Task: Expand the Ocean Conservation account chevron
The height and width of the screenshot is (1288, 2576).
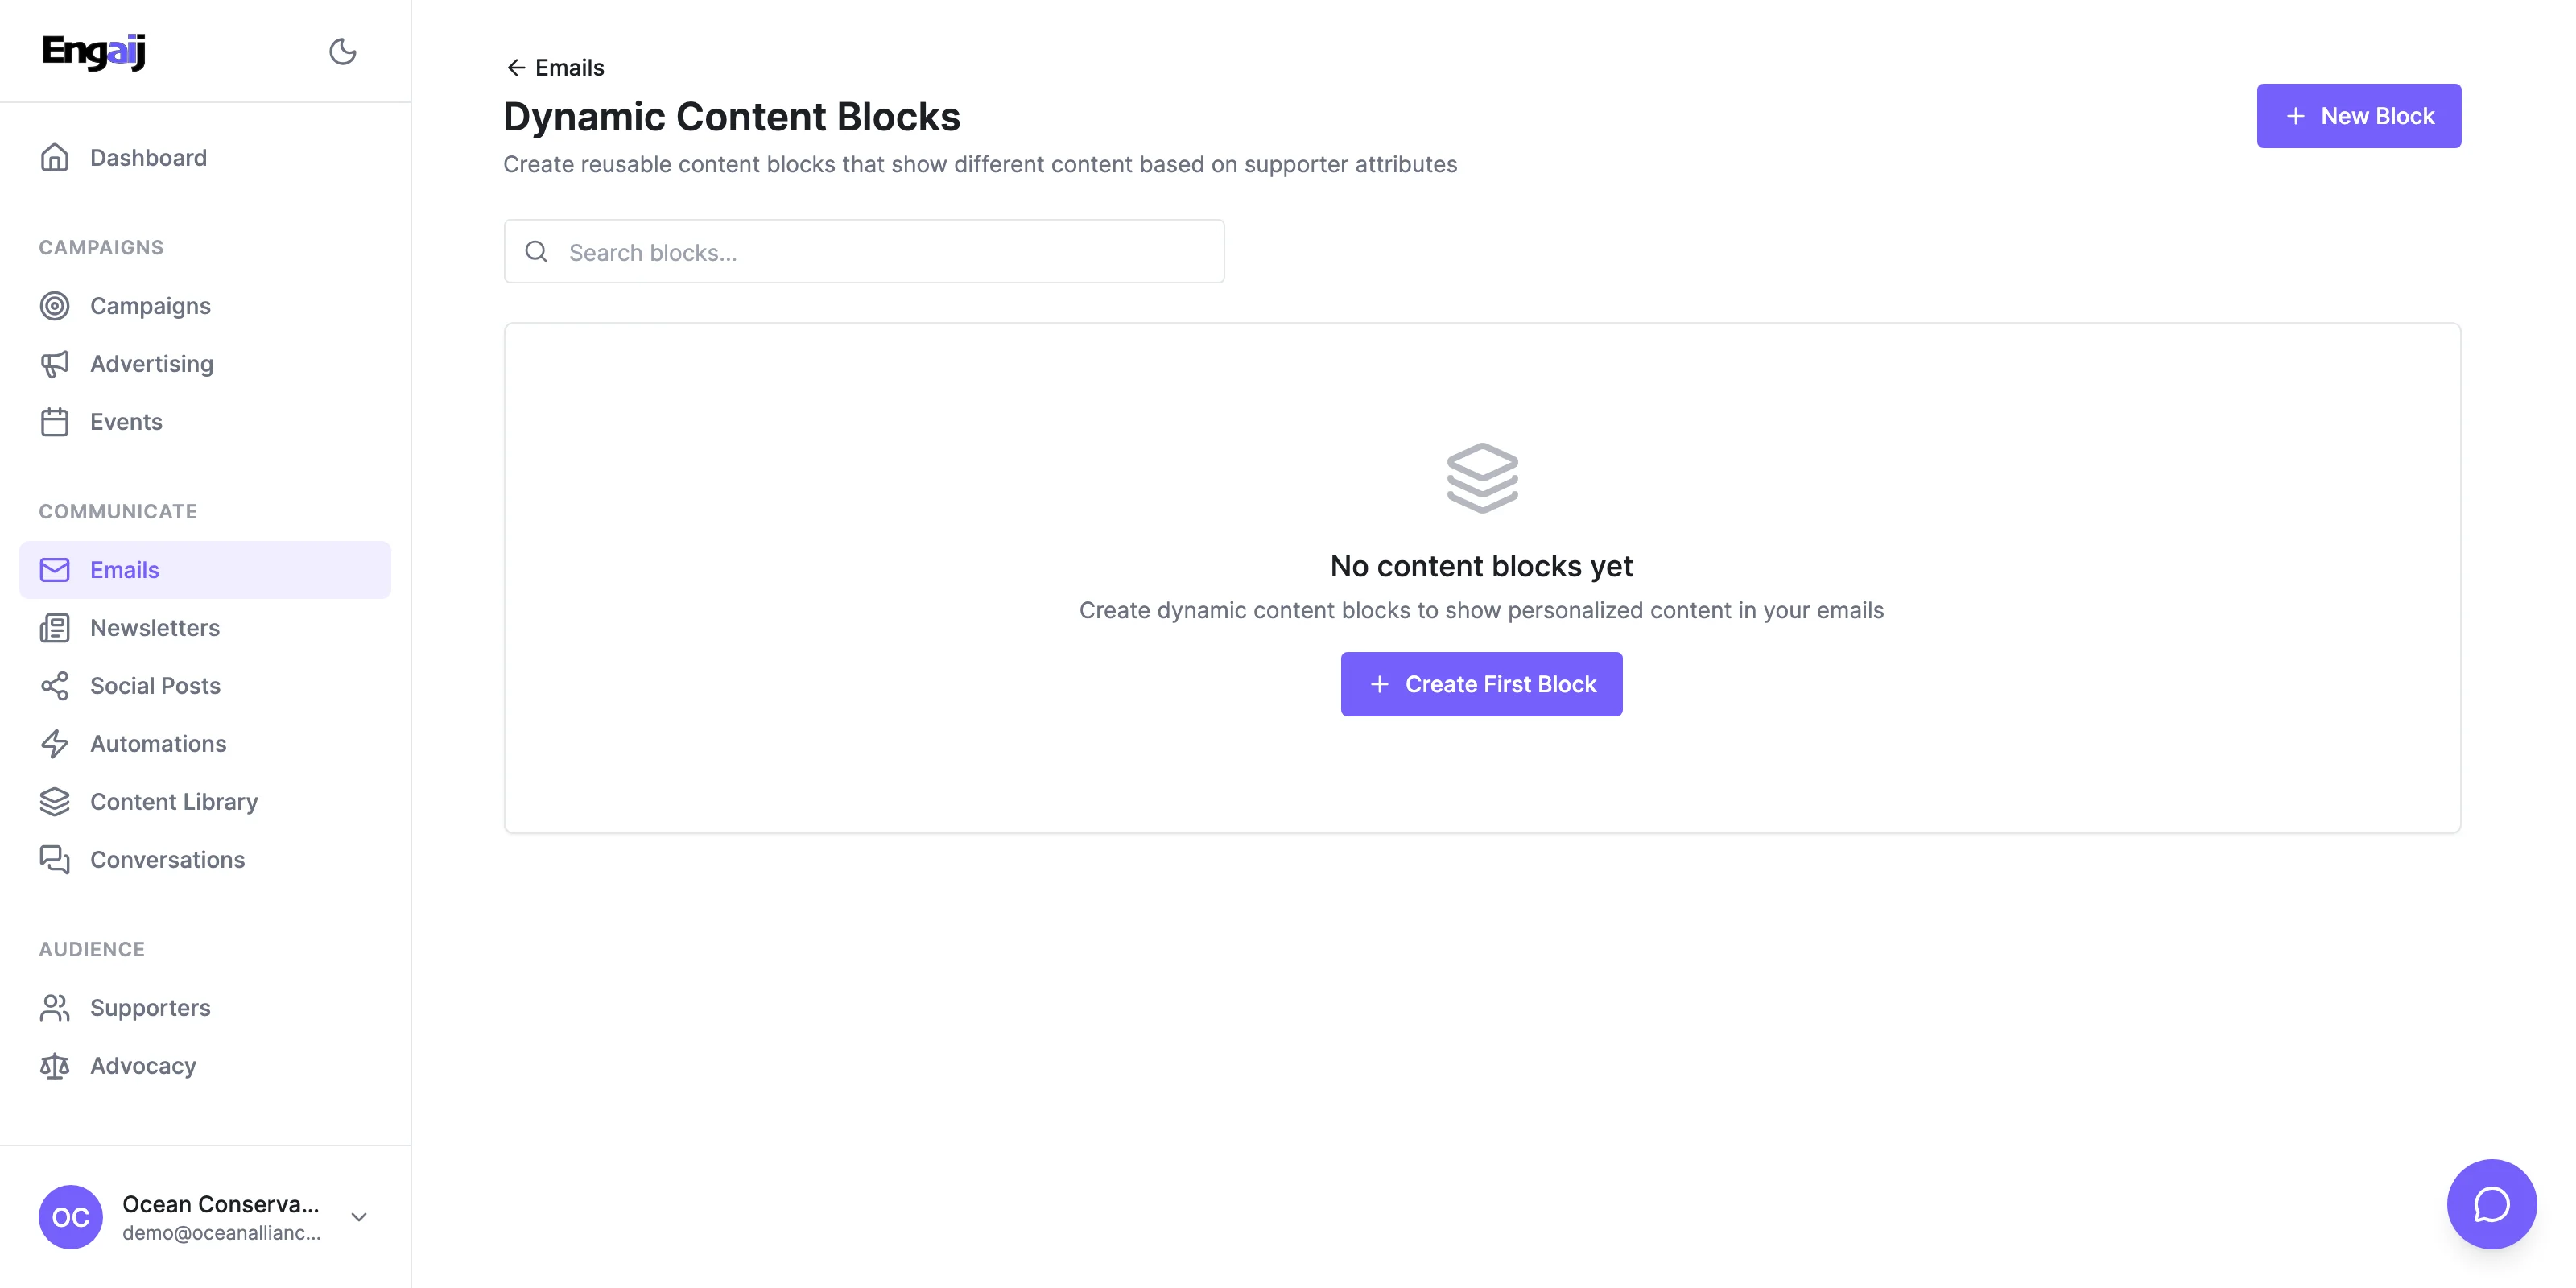Action: 359,1217
